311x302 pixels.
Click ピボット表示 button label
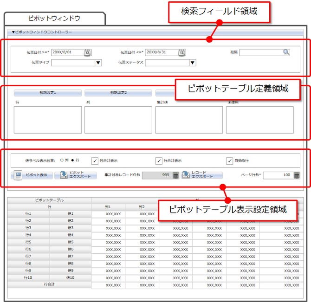point(37,175)
